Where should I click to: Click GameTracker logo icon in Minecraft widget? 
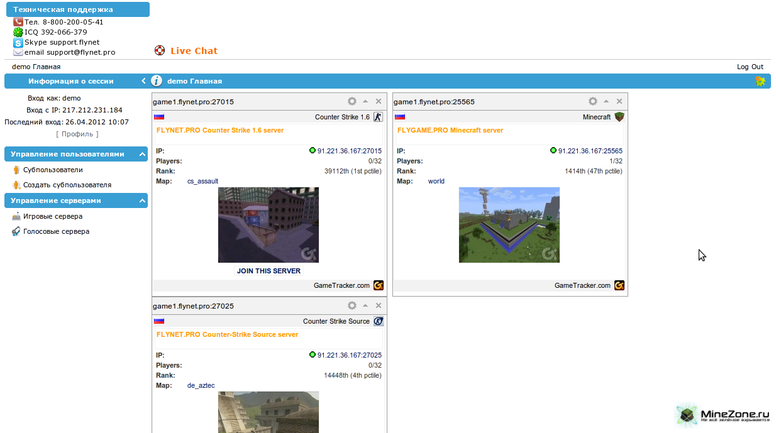[x=619, y=285]
